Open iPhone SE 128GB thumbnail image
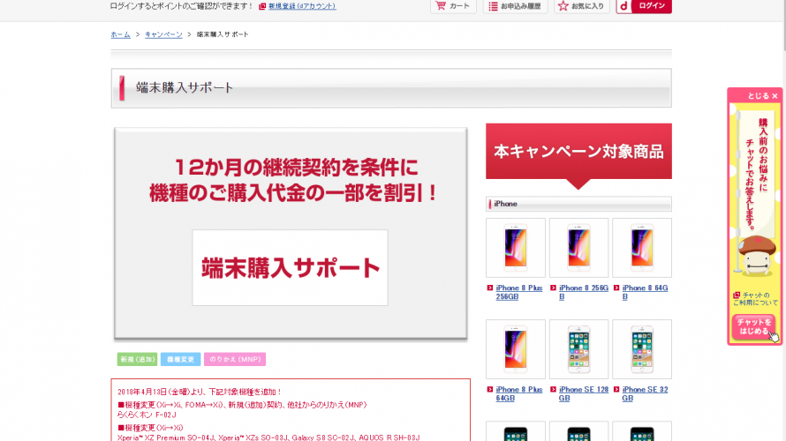Screen dimensions: 786x441 [578, 349]
